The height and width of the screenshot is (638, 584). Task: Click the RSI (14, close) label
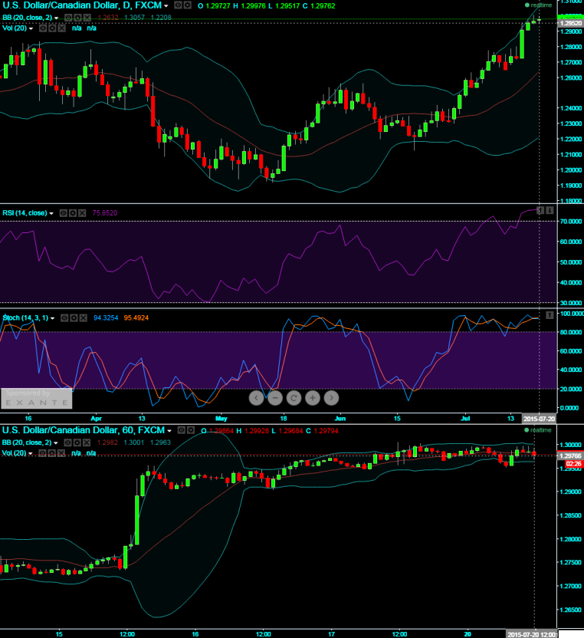click(x=25, y=213)
